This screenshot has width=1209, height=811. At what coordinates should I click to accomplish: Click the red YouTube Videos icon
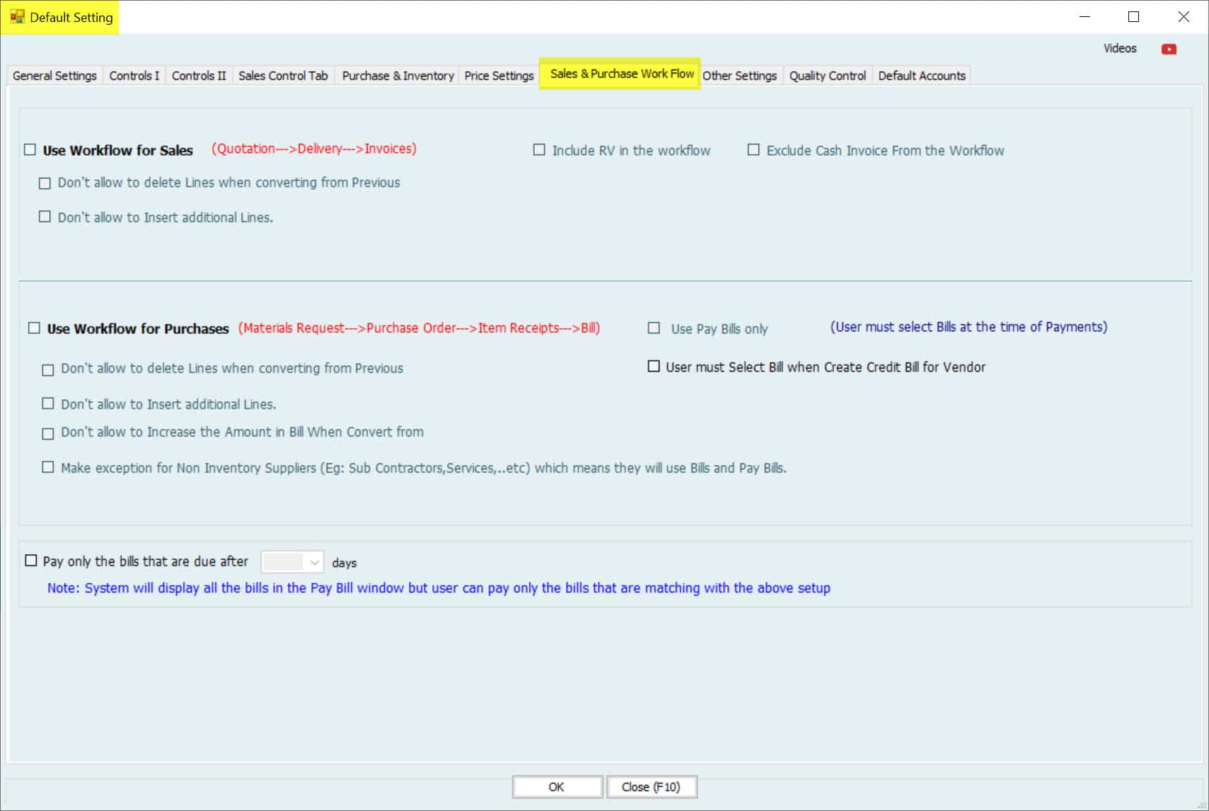1169,49
